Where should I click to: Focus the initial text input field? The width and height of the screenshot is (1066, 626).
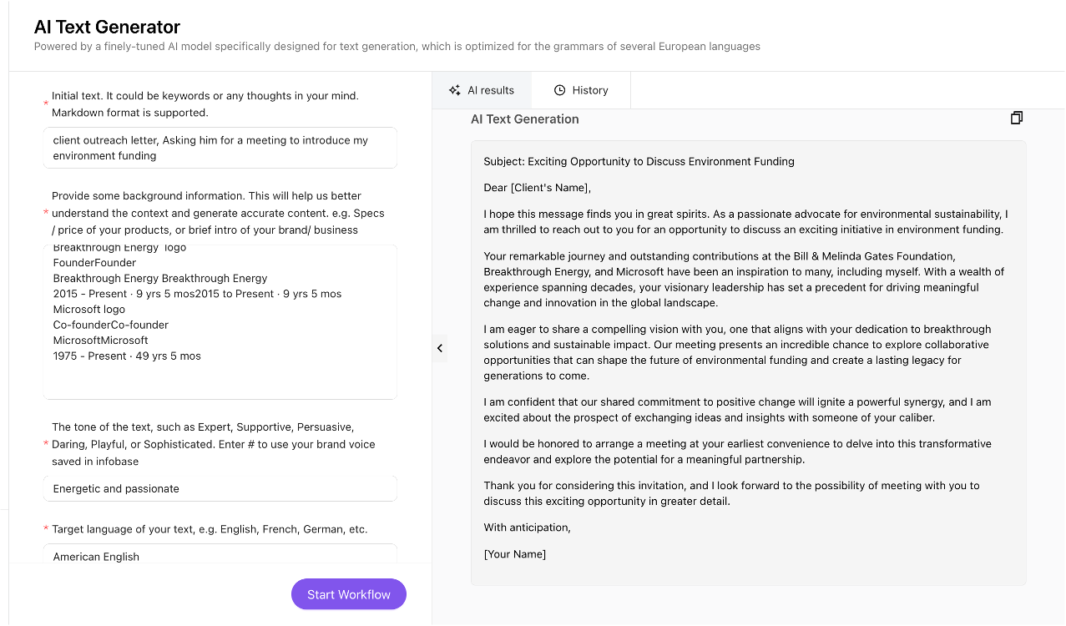coord(220,148)
